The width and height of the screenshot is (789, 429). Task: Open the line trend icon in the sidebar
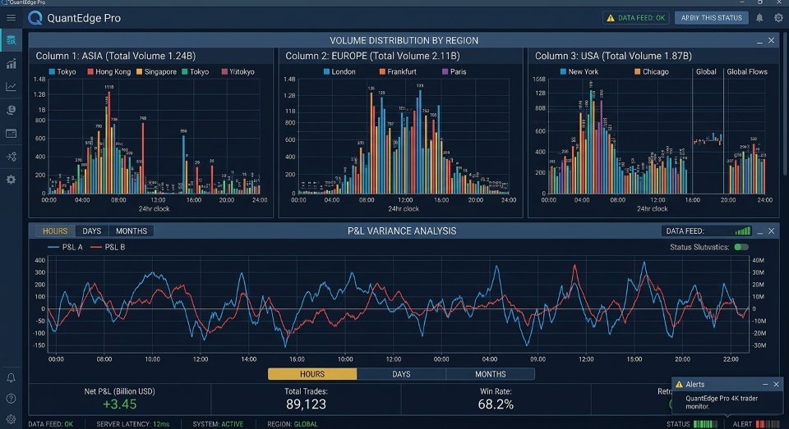pyautogui.click(x=11, y=87)
